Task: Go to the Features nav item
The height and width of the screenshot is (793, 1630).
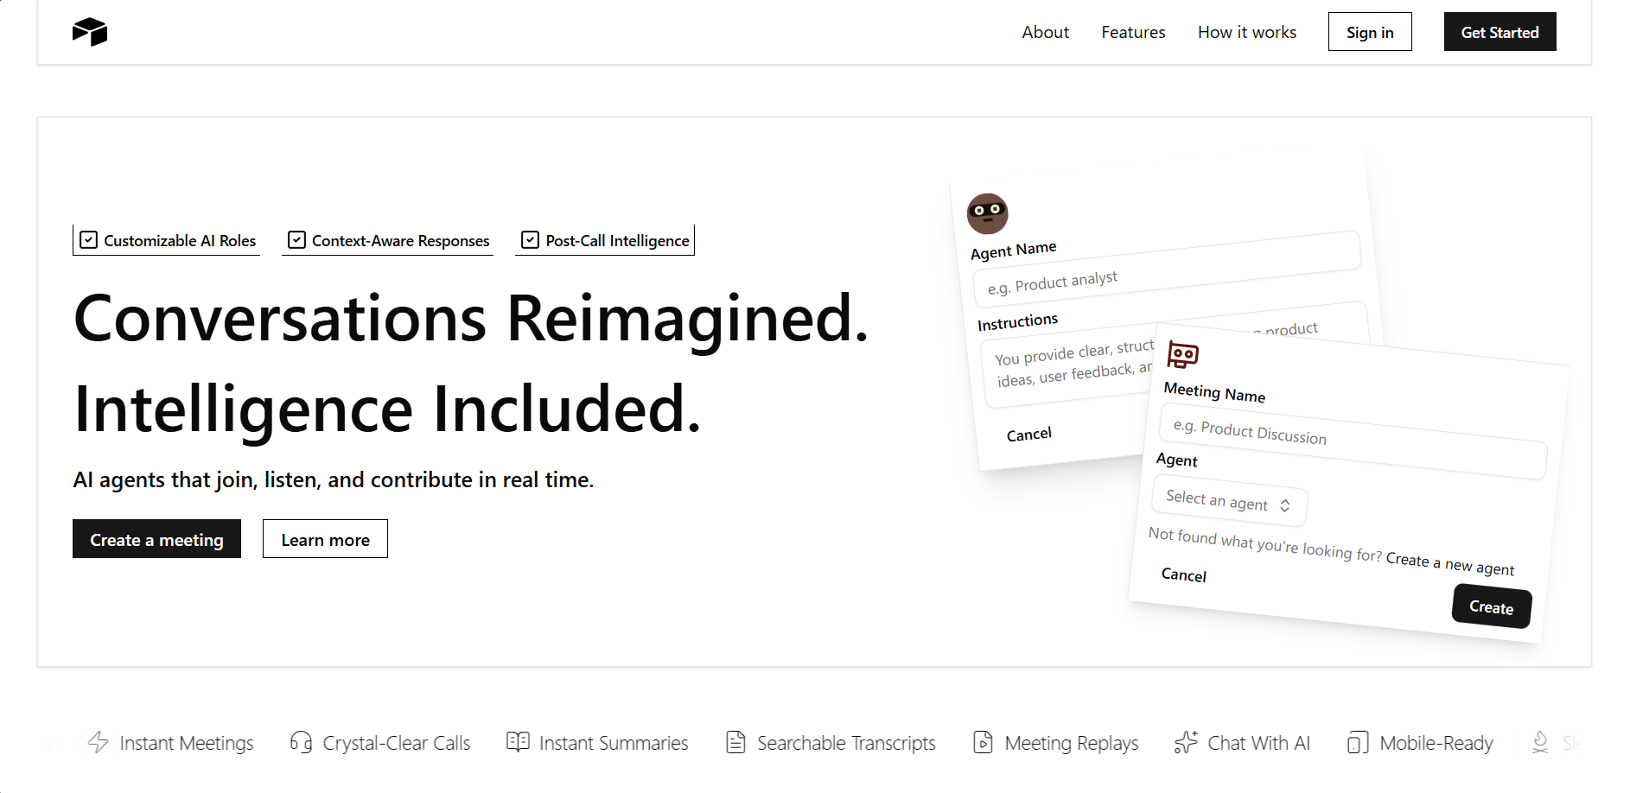Action: (1133, 32)
